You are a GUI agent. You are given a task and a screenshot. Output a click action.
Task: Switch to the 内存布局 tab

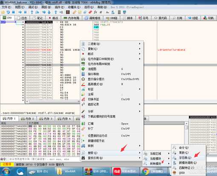coord(71,18)
